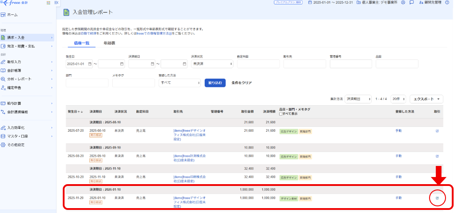This screenshot has width=454, height=213.
Task: Click 広告デザイン tag in the 2025-07-20 row
Action: click(288, 132)
